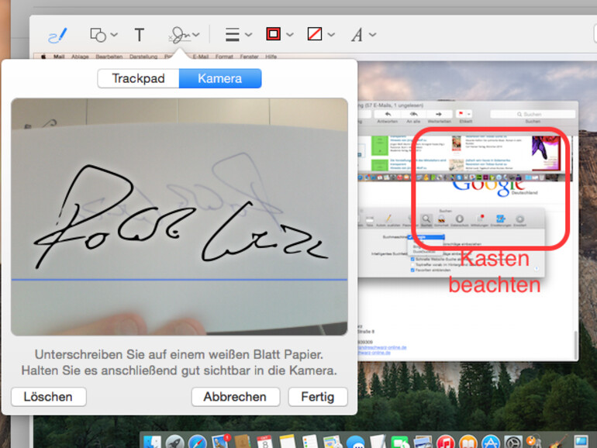Switch to the Trackpad tab
The height and width of the screenshot is (448, 597).
[138, 78]
